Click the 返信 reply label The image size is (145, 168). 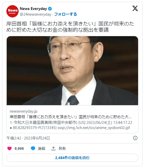42,149
